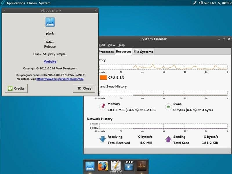The height and width of the screenshot is (174, 232).
Task: Click the Plank anchor icon in the dock
Action: tap(90, 166)
